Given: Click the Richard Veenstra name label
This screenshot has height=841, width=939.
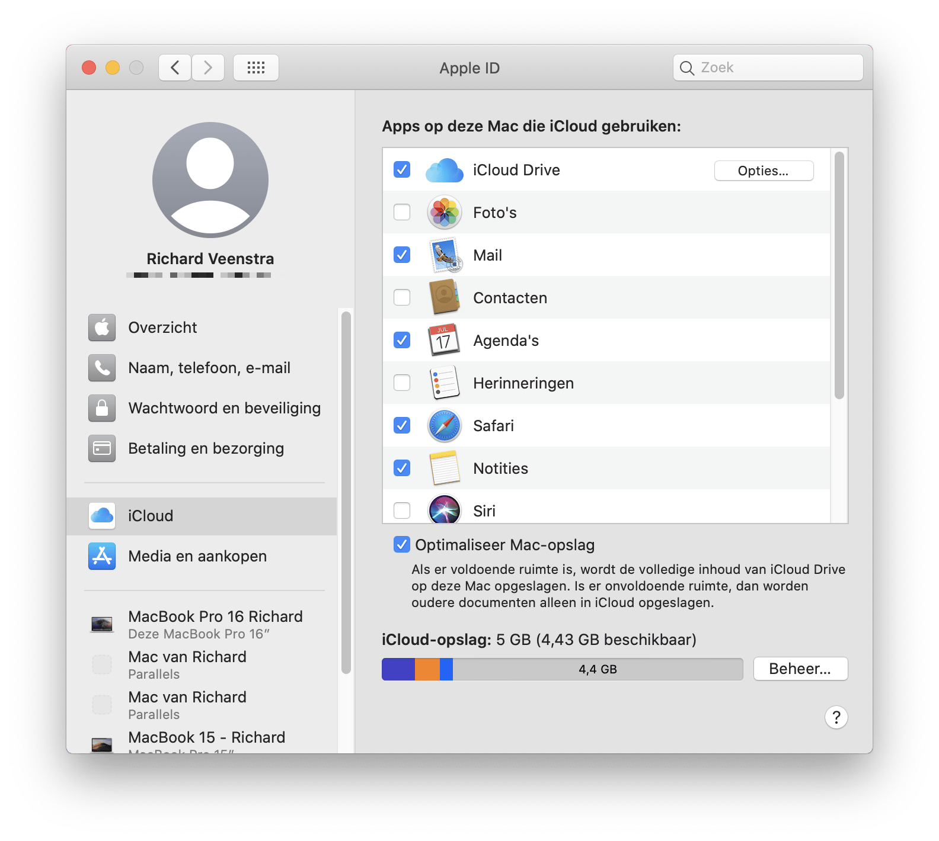Looking at the screenshot, I should [210, 259].
